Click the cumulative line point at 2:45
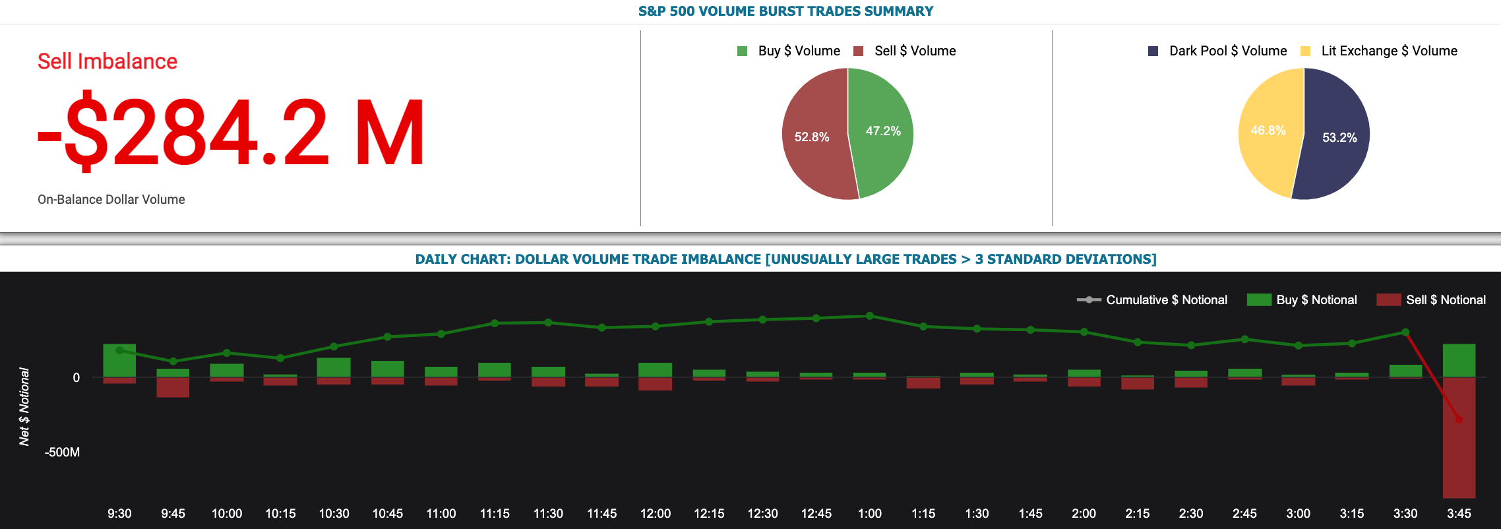This screenshot has width=1501, height=529. coord(1244,339)
